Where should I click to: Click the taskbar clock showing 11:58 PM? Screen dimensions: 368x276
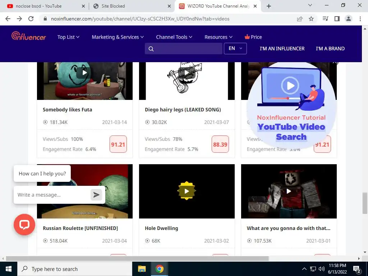click(x=337, y=269)
